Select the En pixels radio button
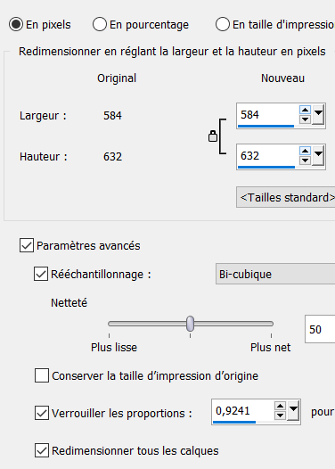 16,24
